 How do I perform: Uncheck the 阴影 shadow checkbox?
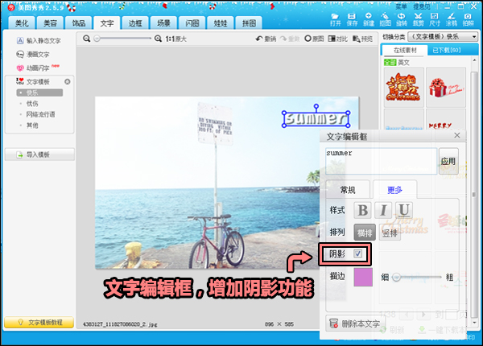point(358,254)
